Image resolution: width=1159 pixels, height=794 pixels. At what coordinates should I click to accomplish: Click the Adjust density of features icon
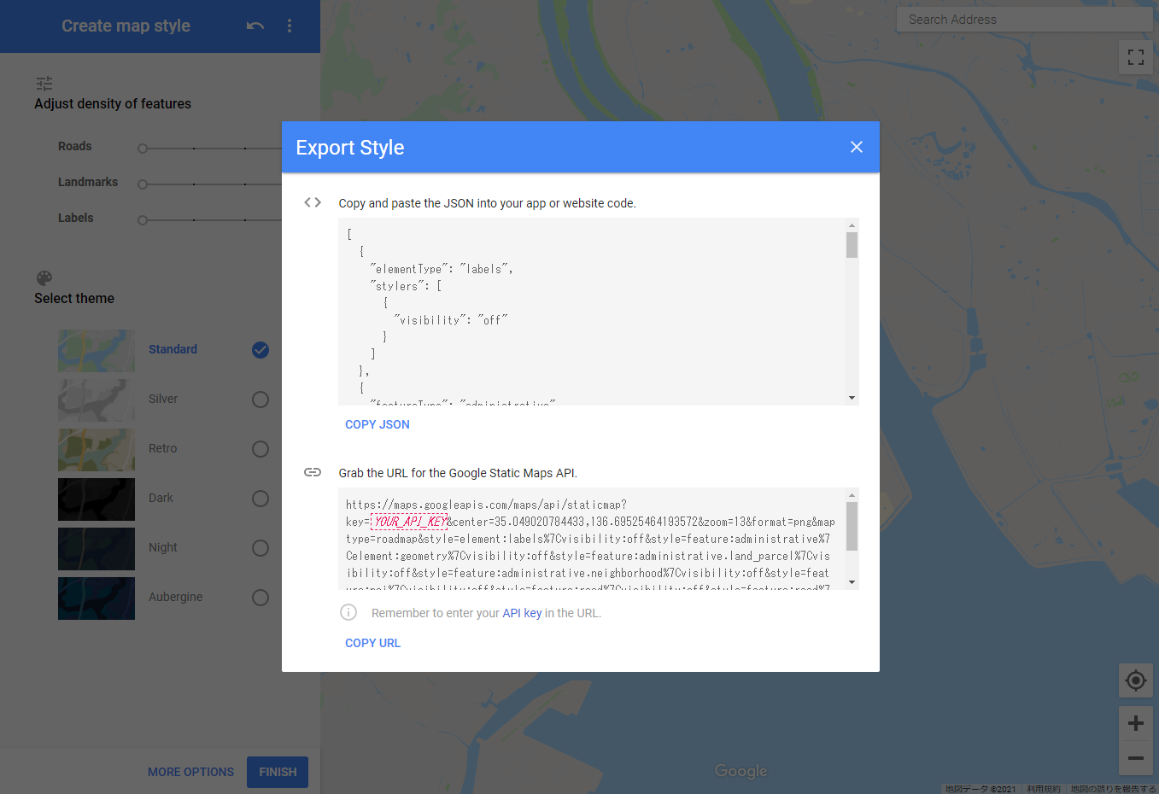pyautogui.click(x=44, y=83)
